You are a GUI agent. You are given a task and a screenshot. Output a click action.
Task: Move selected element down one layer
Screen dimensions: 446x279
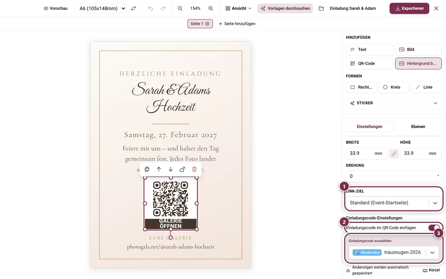[171, 169]
